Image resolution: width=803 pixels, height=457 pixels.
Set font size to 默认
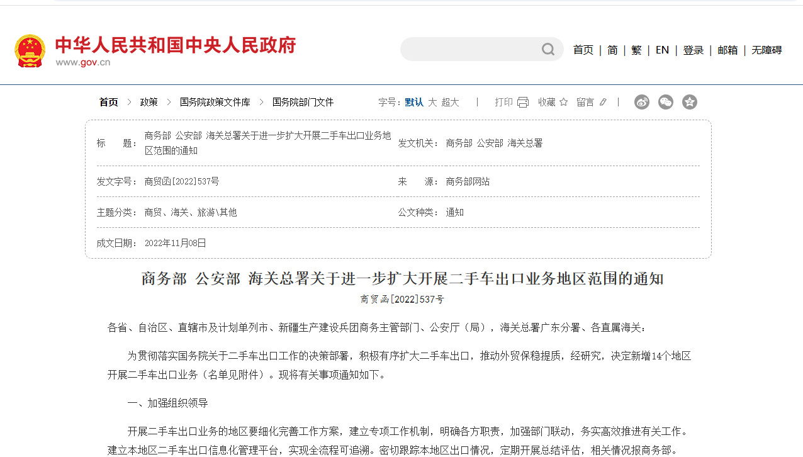tap(414, 102)
